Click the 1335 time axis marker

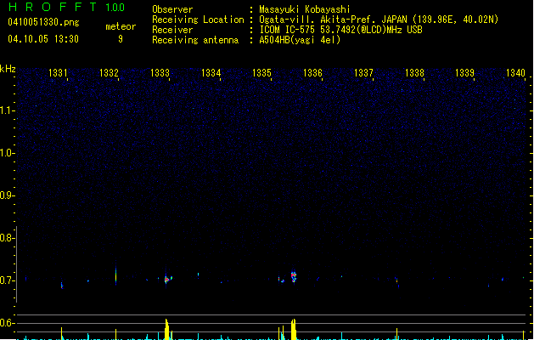261,73
